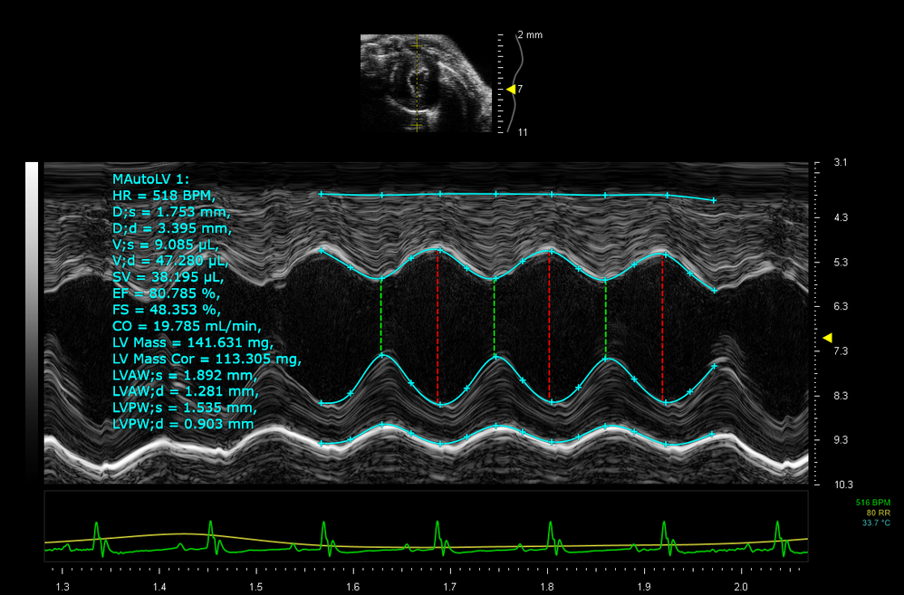Click the 8.3 depth scale label
Viewport: 904px width, 595px height.
pos(841,396)
